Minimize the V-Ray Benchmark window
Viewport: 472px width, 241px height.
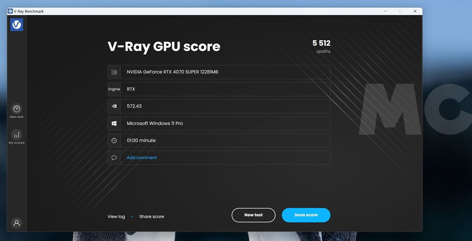[x=386, y=11]
